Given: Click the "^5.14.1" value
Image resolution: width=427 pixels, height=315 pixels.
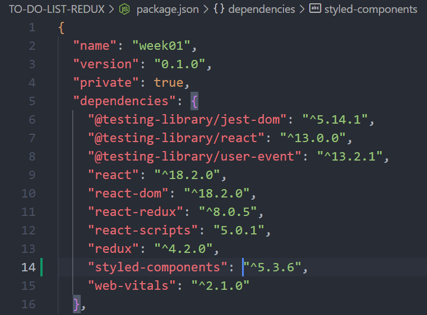Looking at the screenshot, I should pyautogui.click(x=335, y=120).
